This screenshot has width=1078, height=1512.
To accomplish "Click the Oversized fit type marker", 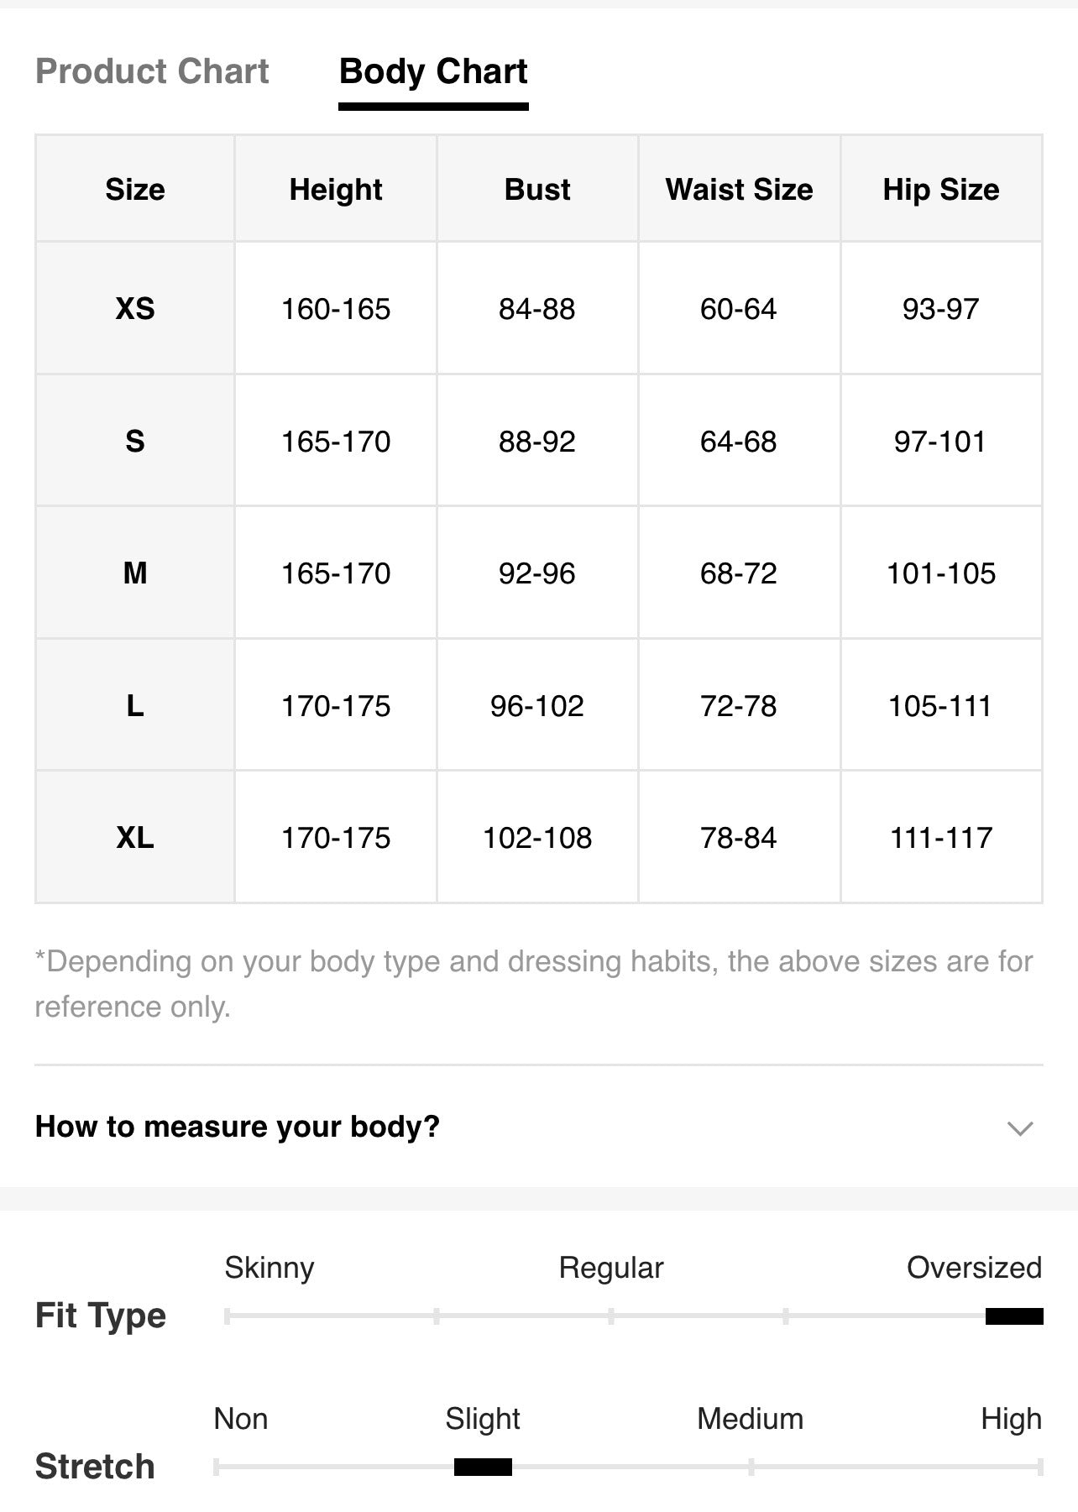I will point(1014,1316).
